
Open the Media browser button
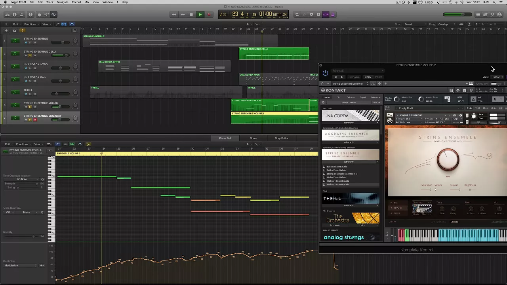point(499,15)
